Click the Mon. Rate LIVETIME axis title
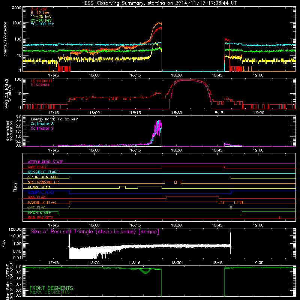The width and height of the screenshot is (300, 300). click(9, 282)
